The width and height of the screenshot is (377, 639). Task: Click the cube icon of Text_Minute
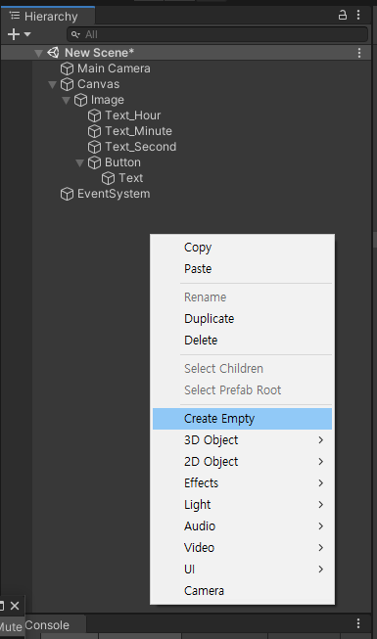coord(94,131)
